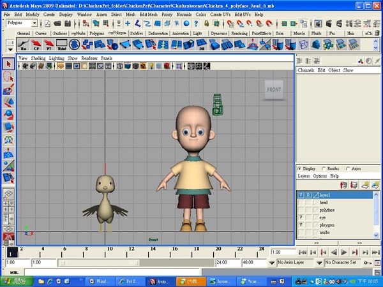Click the layer editor >> button

coord(359,243)
